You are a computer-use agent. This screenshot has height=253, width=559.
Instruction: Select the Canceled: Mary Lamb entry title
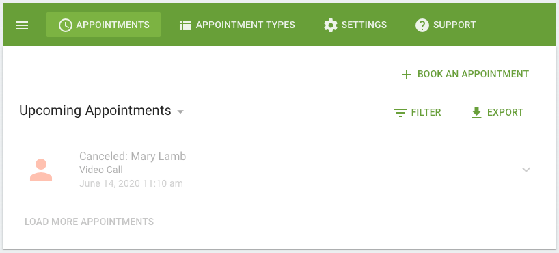[133, 157]
